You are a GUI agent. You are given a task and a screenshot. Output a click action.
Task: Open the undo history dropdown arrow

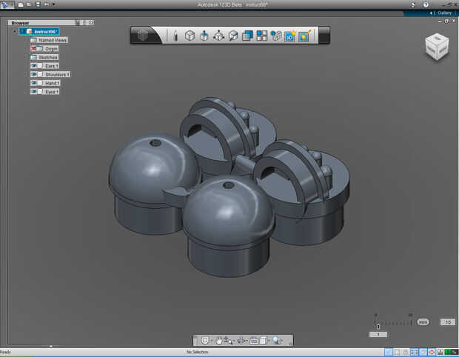(x=52, y=4)
